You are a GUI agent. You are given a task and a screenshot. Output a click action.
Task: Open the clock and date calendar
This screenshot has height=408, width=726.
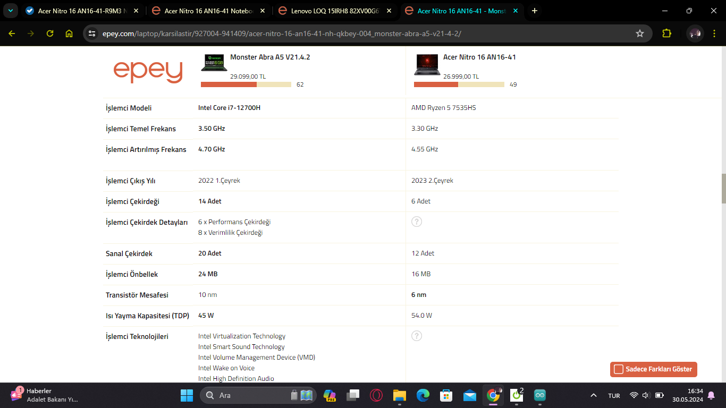(688, 395)
